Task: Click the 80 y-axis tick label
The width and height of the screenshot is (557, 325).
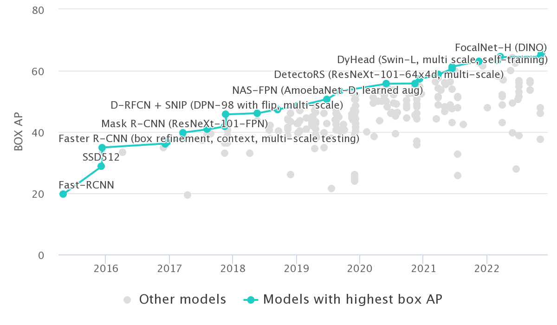Action: [x=37, y=9]
